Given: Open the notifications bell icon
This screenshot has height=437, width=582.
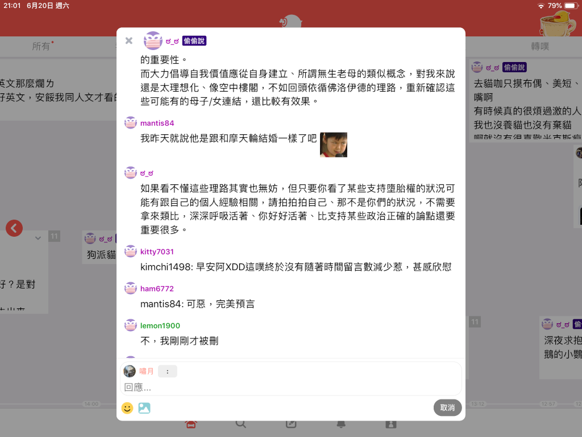Looking at the screenshot, I should [x=341, y=424].
